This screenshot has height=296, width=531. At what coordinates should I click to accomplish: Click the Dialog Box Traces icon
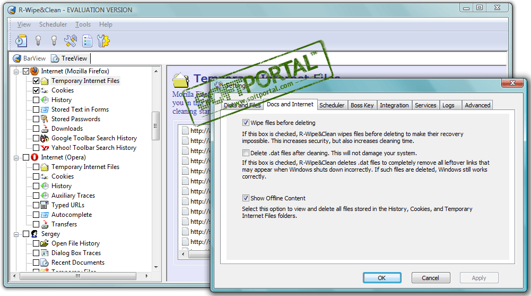point(45,253)
